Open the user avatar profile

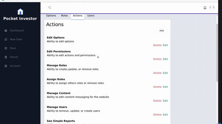click(212, 8)
